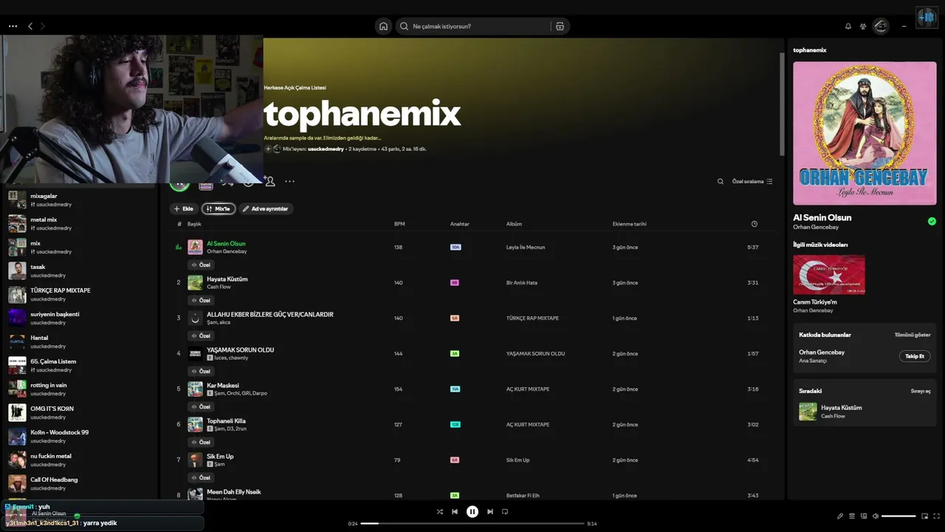The width and height of the screenshot is (945, 532).
Task: Skip to the next track
Action: [x=490, y=511]
